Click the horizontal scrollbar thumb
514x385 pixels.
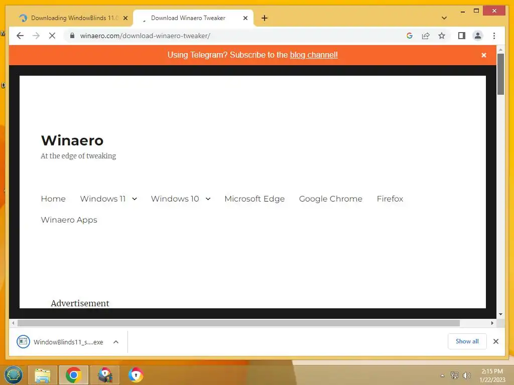point(238,323)
